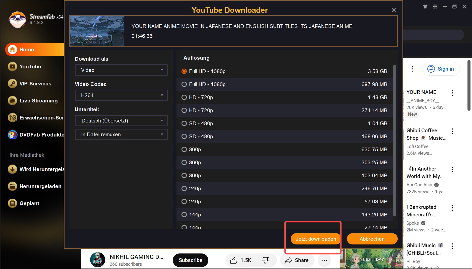Click the resolution list scrollbar

pyautogui.click(x=394, y=141)
